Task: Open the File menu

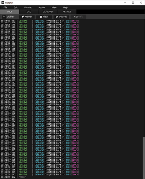Action: click(5, 8)
